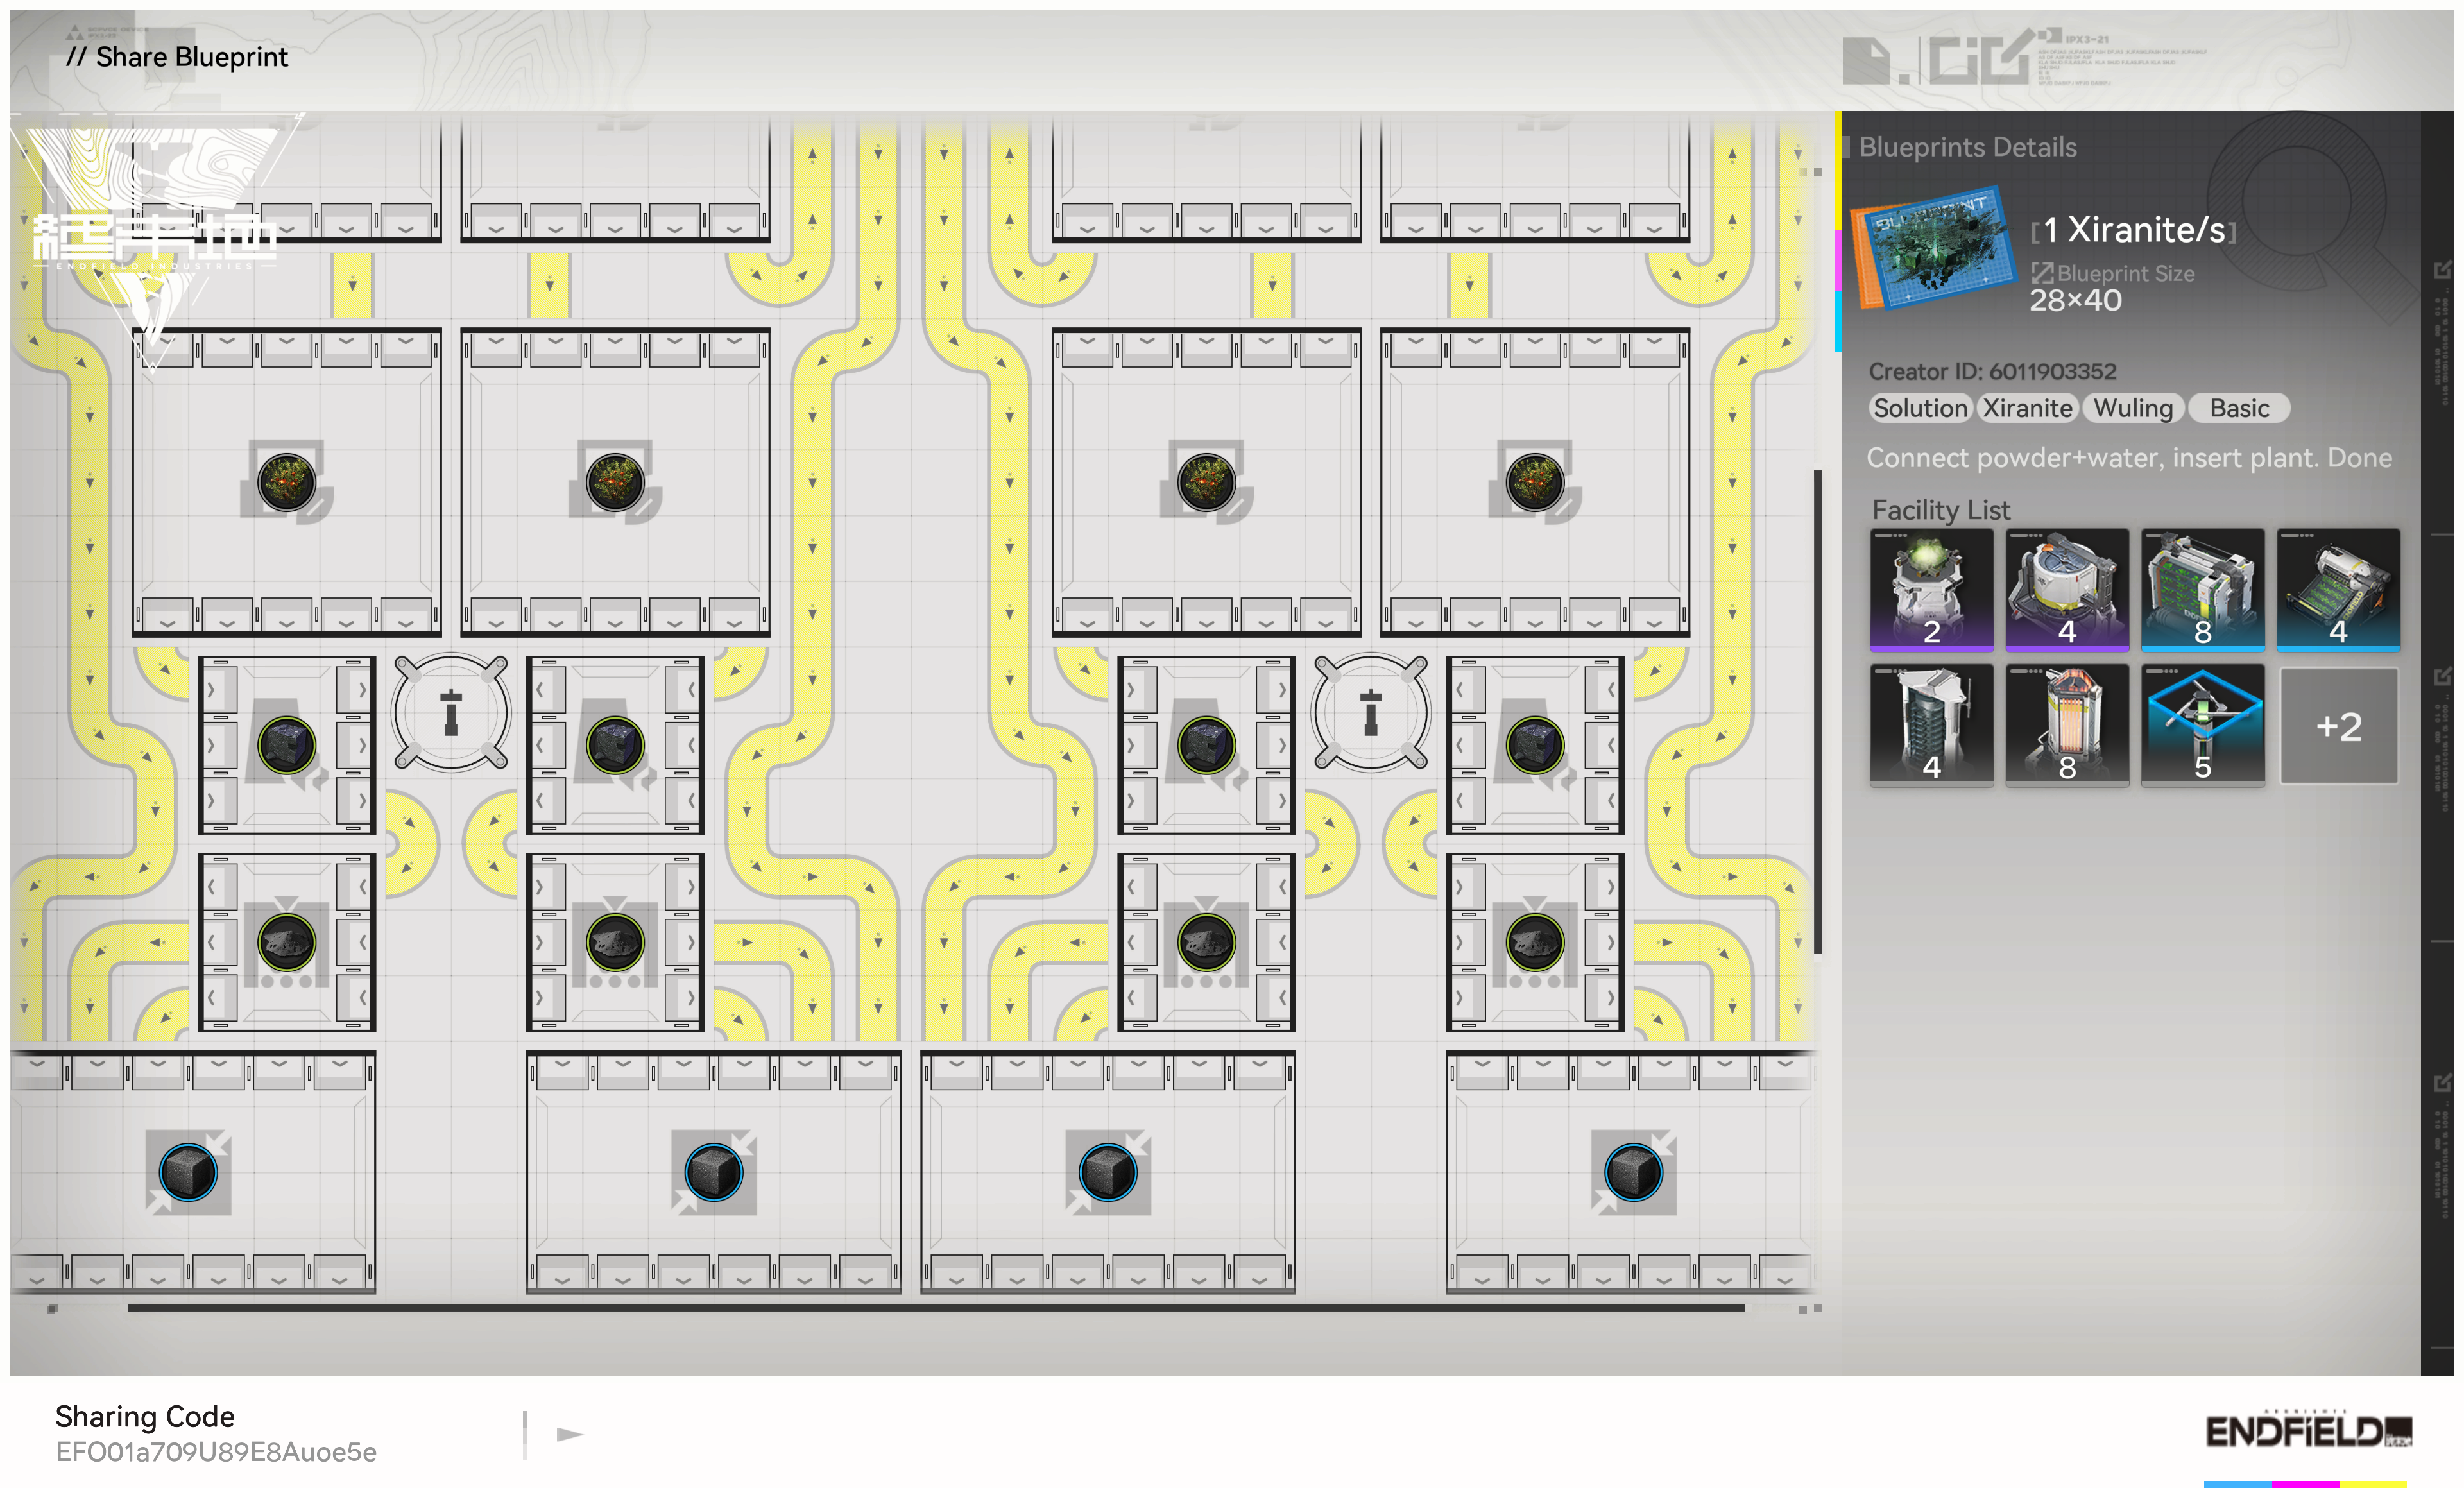Screen dimensions: 2464x1488
Task: Click the right power pylon tower icon
Action: [1370, 712]
